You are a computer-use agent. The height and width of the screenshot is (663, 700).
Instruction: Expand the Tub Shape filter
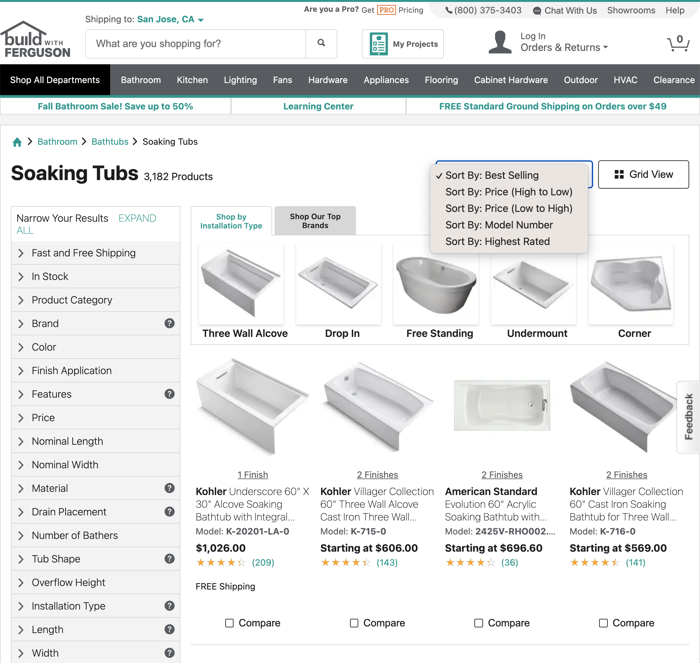click(x=55, y=559)
